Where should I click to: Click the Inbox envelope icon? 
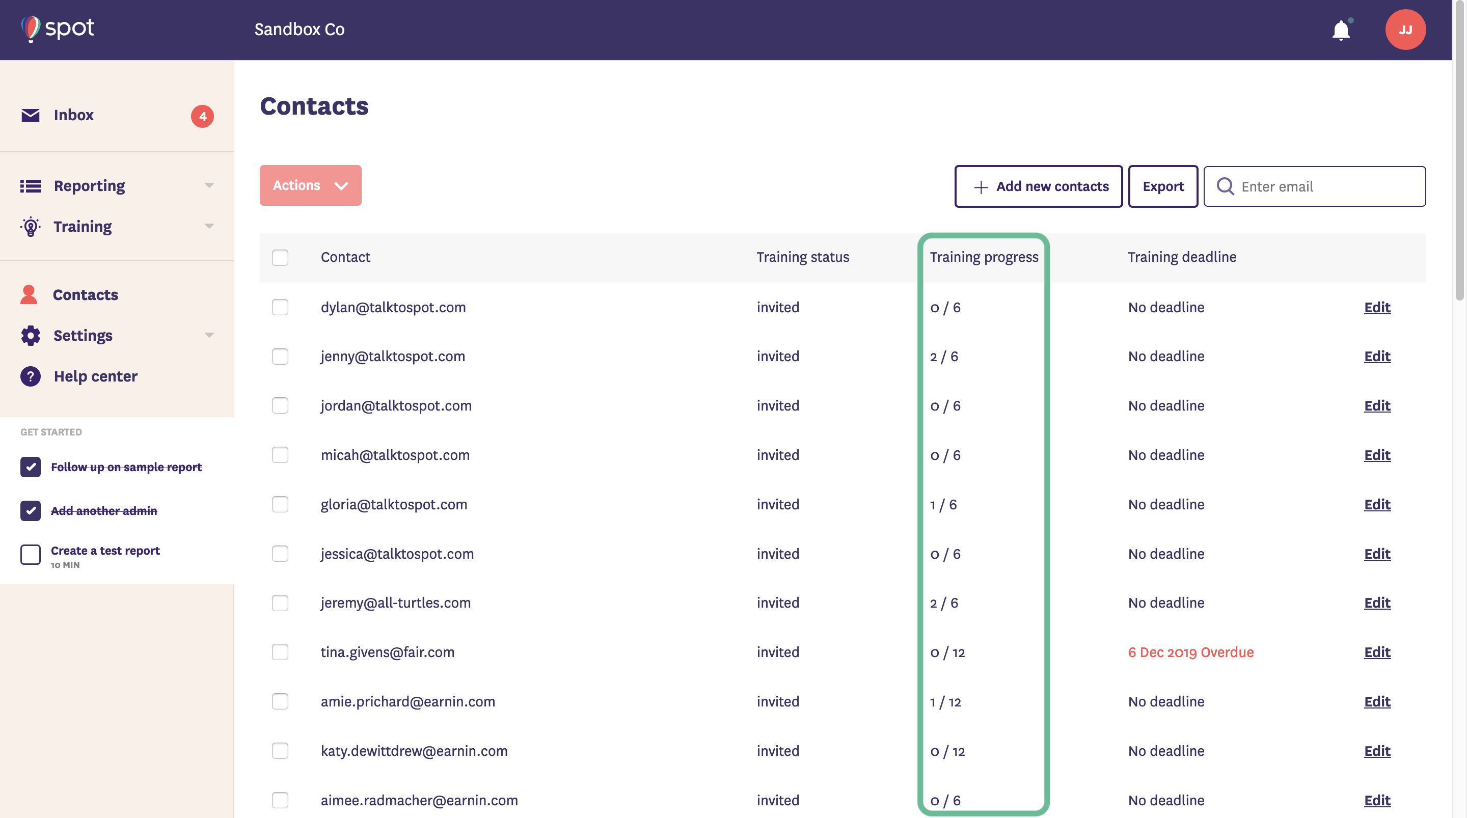(x=30, y=115)
